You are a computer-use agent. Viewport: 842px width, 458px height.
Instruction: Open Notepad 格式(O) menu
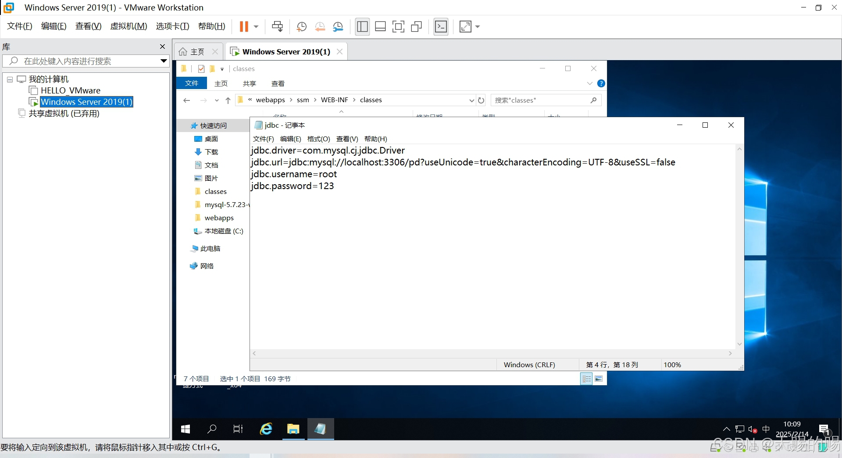click(x=318, y=139)
